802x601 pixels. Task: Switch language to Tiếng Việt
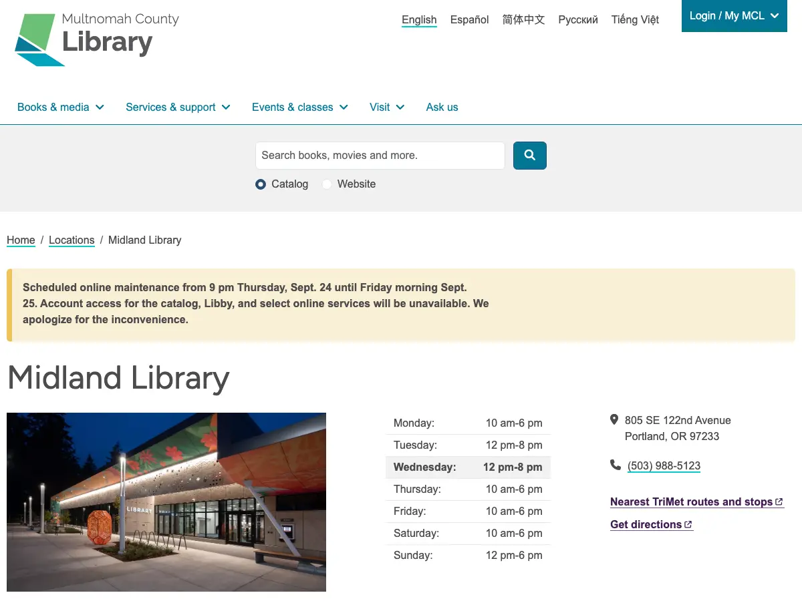[635, 20]
